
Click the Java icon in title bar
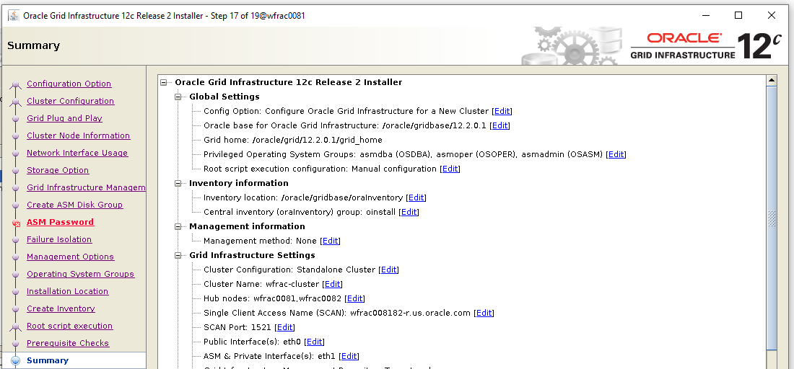14,15
